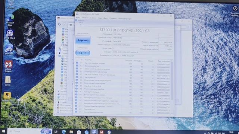Image resolution: width=239 pixels, height=134 pixels.
Task: Click the S.M.A.R.T., APM, NCQ features field
Action: click(x=143, y=55)
